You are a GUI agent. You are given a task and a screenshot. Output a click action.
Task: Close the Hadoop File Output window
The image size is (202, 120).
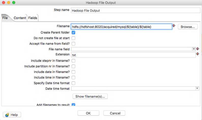point(4,3)
